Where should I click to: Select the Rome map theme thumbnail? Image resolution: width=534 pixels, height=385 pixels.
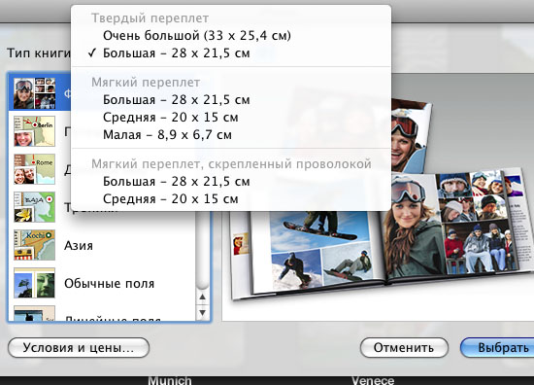click(x=34, y=169)
